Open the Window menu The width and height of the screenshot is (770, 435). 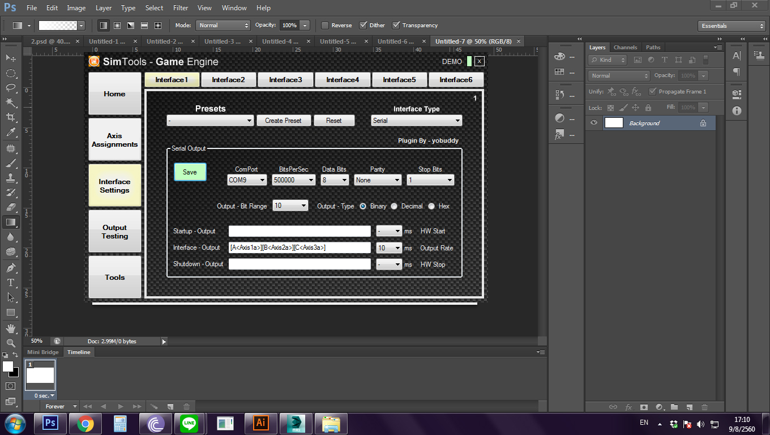coord(234,8)
